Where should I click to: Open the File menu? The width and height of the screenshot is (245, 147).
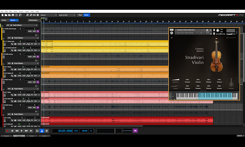tap(2, 12)
